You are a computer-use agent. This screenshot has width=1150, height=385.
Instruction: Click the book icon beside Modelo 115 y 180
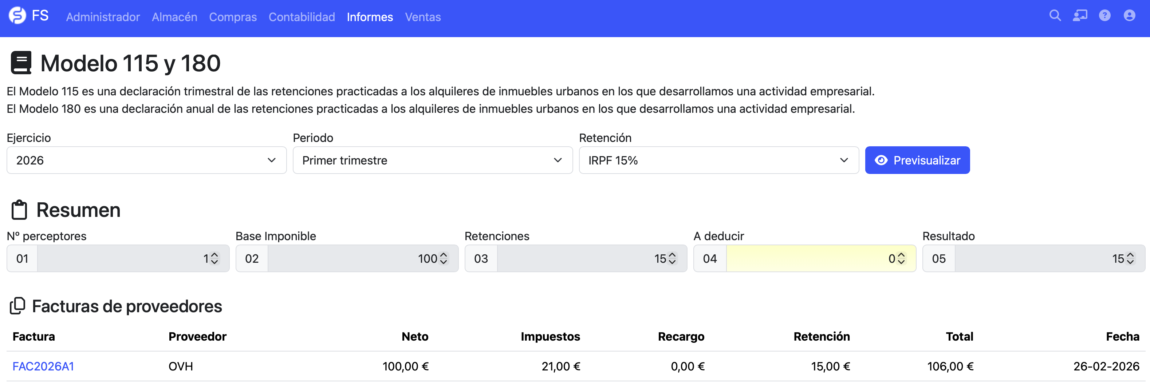(21, 63)
